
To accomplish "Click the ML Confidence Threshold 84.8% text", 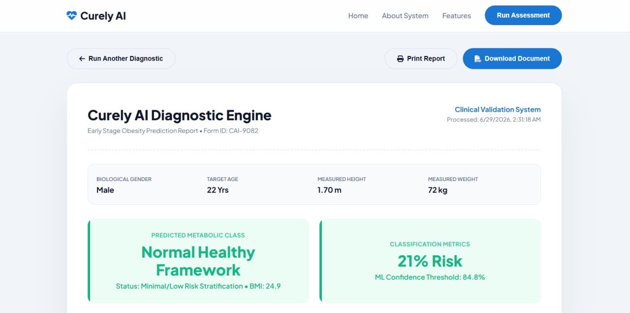I will [x=430, y=277].
